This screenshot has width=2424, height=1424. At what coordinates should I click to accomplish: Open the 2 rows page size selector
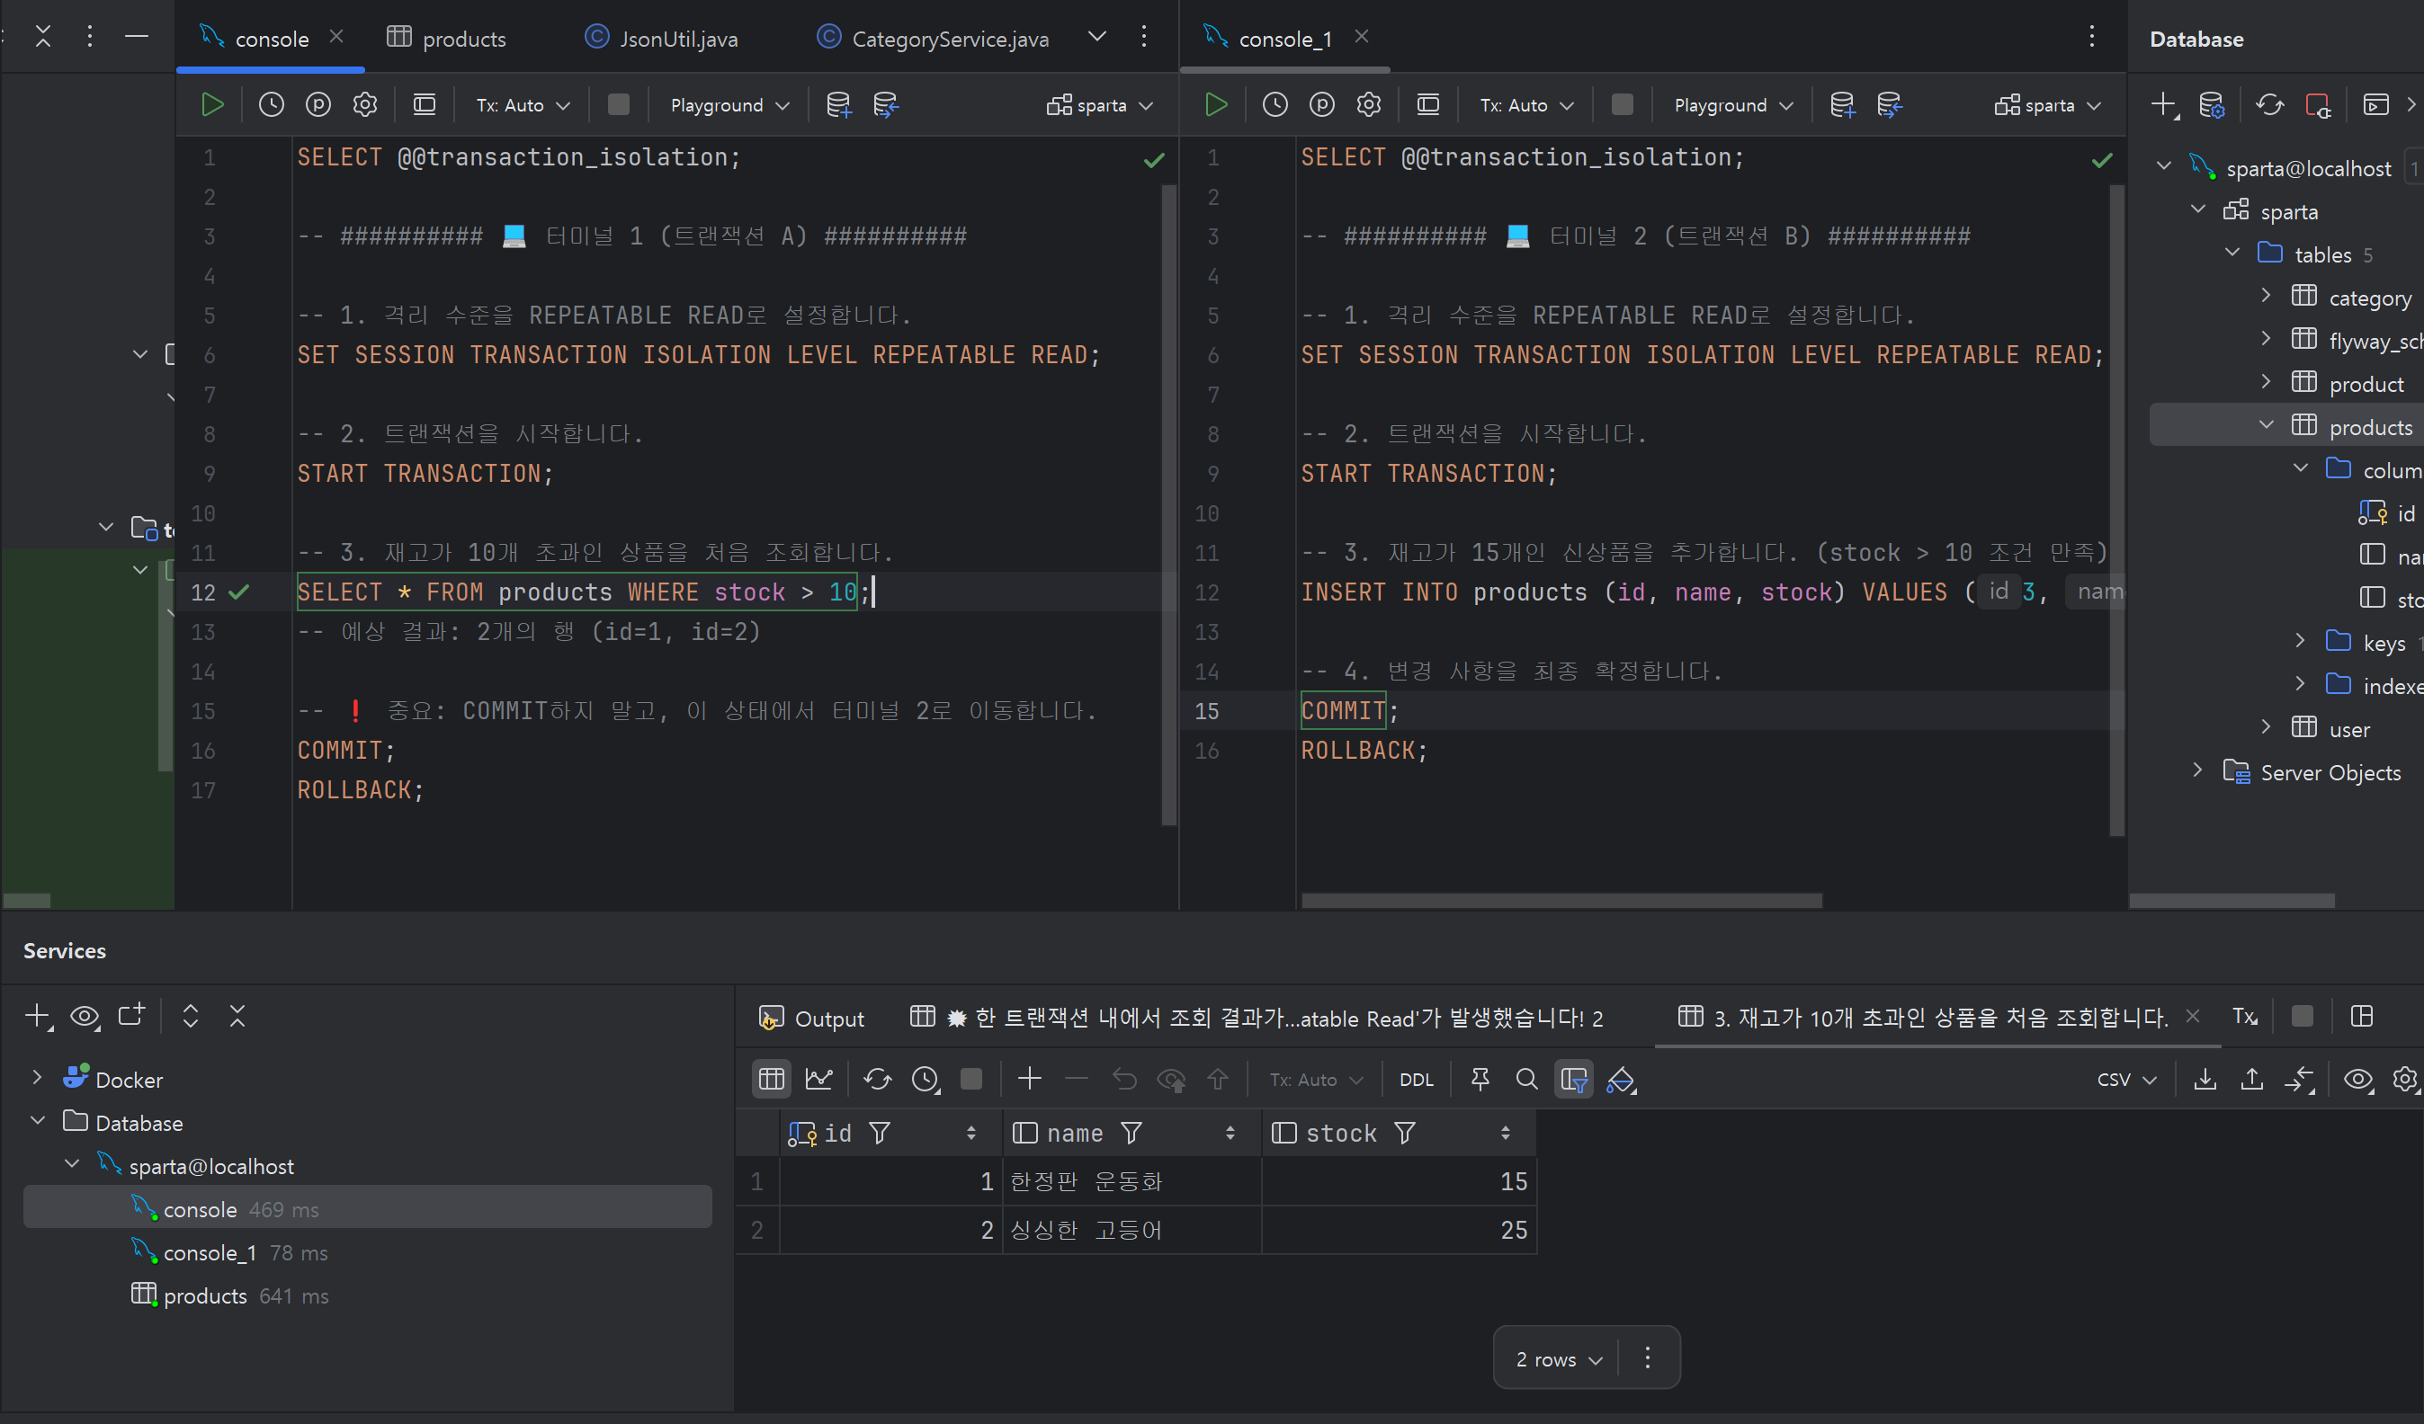point(1558,1358)
